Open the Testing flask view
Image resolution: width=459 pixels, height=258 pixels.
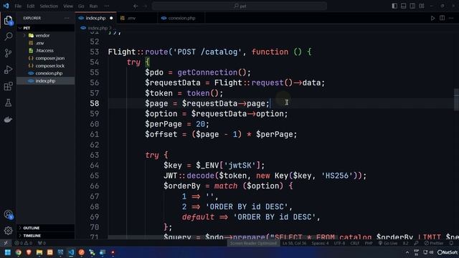(x=8, y=102)
